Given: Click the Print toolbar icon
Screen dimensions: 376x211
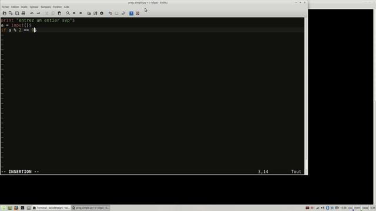Looking at the screenshot, I should [23, 13].
